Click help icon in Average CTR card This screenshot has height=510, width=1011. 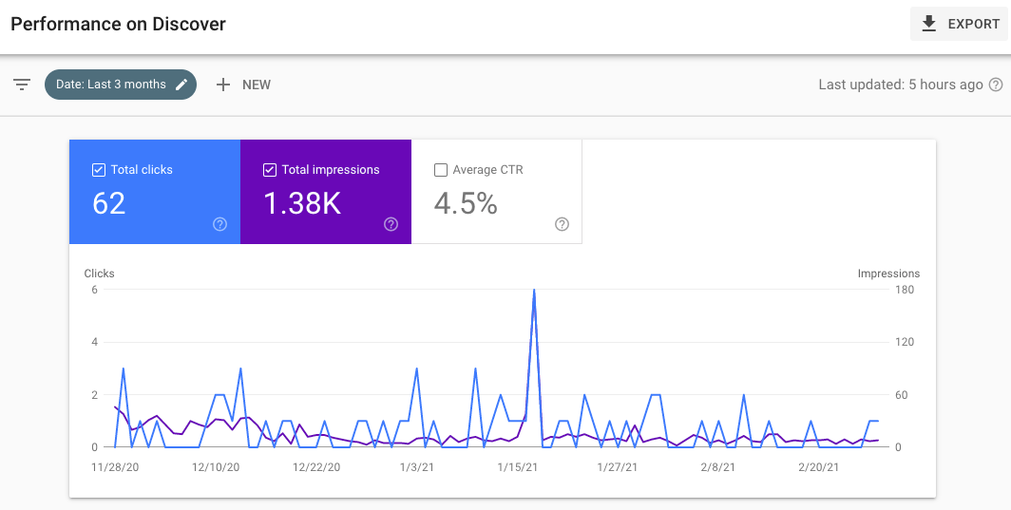tap(562, 224)
